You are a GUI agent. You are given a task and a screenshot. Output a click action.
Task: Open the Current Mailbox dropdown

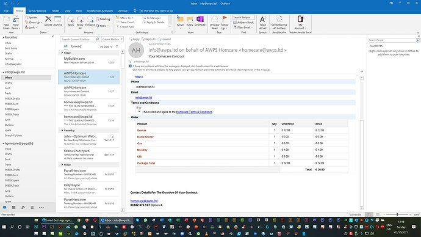(x=112, y=39)
